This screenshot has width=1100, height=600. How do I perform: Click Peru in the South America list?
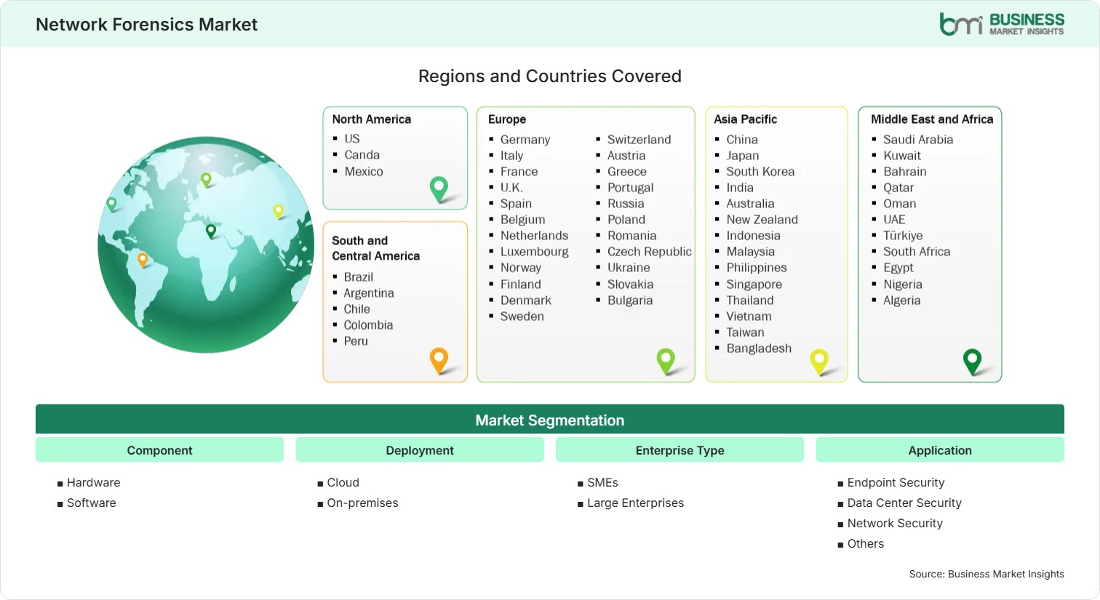(x=356, y=341)
